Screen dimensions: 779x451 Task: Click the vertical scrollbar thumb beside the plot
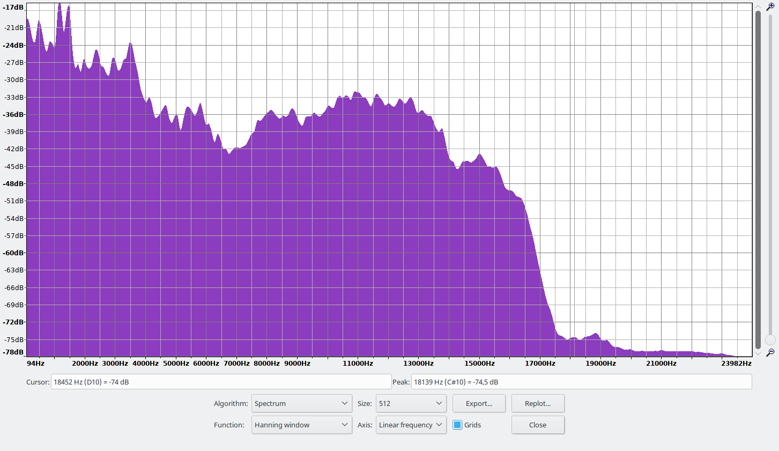[758, 180]
